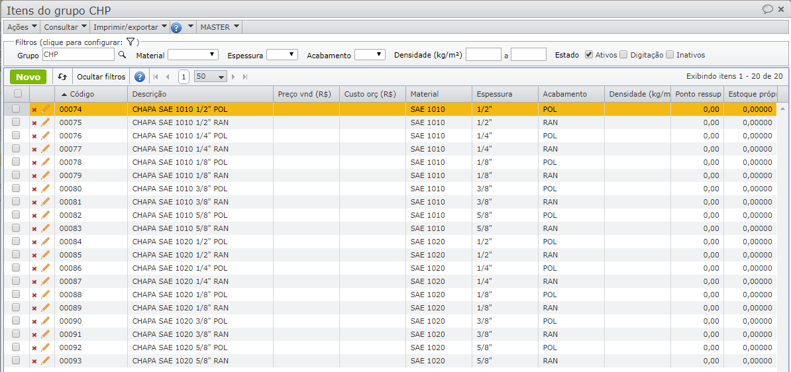Enable the Inativos checkbox
The image size is (791, 372).
click(670, 55)
